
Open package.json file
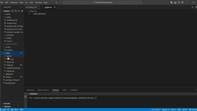point(10,83)
